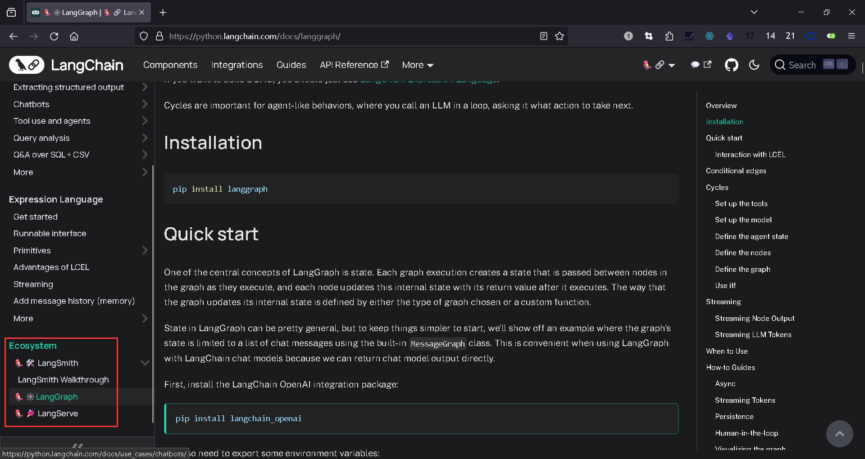Click the purple home-shaped extension icon
Screen dimensions: 865x459
click(730, 36)
